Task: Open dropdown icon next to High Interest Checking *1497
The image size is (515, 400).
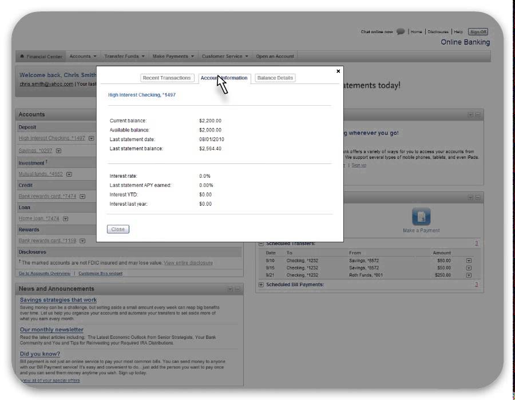Action: (92, 138)
